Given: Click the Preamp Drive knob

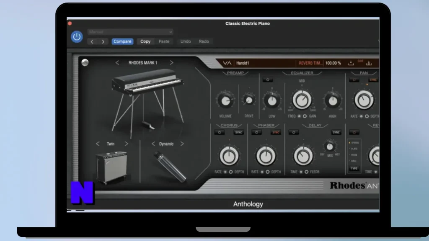Looking at the screenshot, I should (249, 100).
